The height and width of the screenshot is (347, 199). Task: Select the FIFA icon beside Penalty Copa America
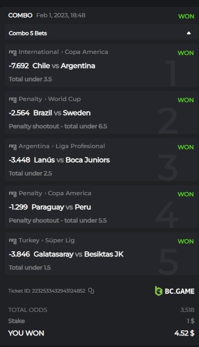13,194
